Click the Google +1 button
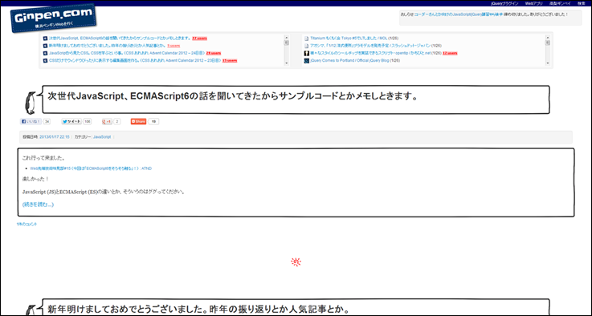This screenshot has width=592, height=316. point(107,121)
